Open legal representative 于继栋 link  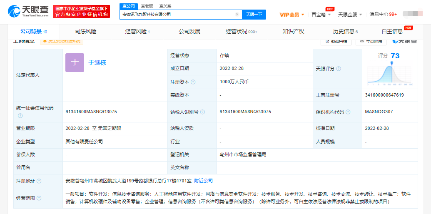[97, 62]
